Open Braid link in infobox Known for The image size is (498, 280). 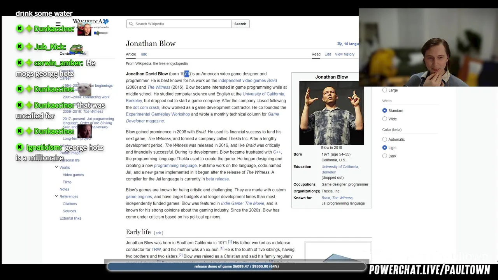[x=326, y=198]
